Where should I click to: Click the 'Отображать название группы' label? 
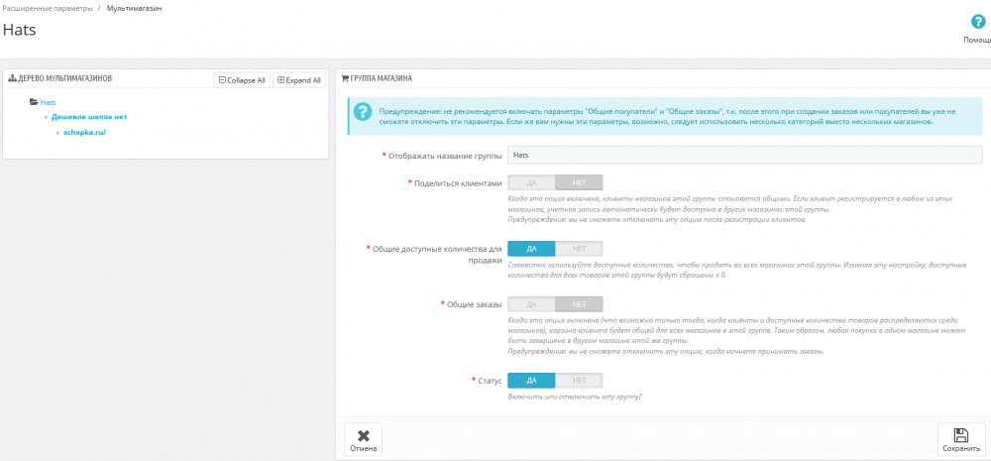point(445,156)
